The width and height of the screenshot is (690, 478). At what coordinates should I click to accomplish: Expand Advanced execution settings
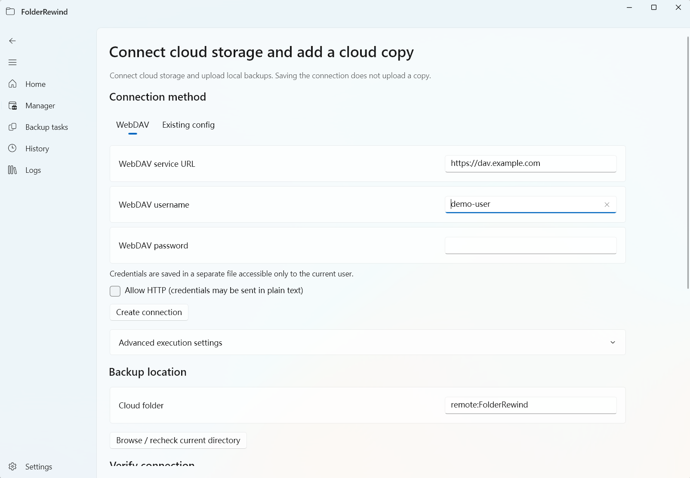(367, 343)
